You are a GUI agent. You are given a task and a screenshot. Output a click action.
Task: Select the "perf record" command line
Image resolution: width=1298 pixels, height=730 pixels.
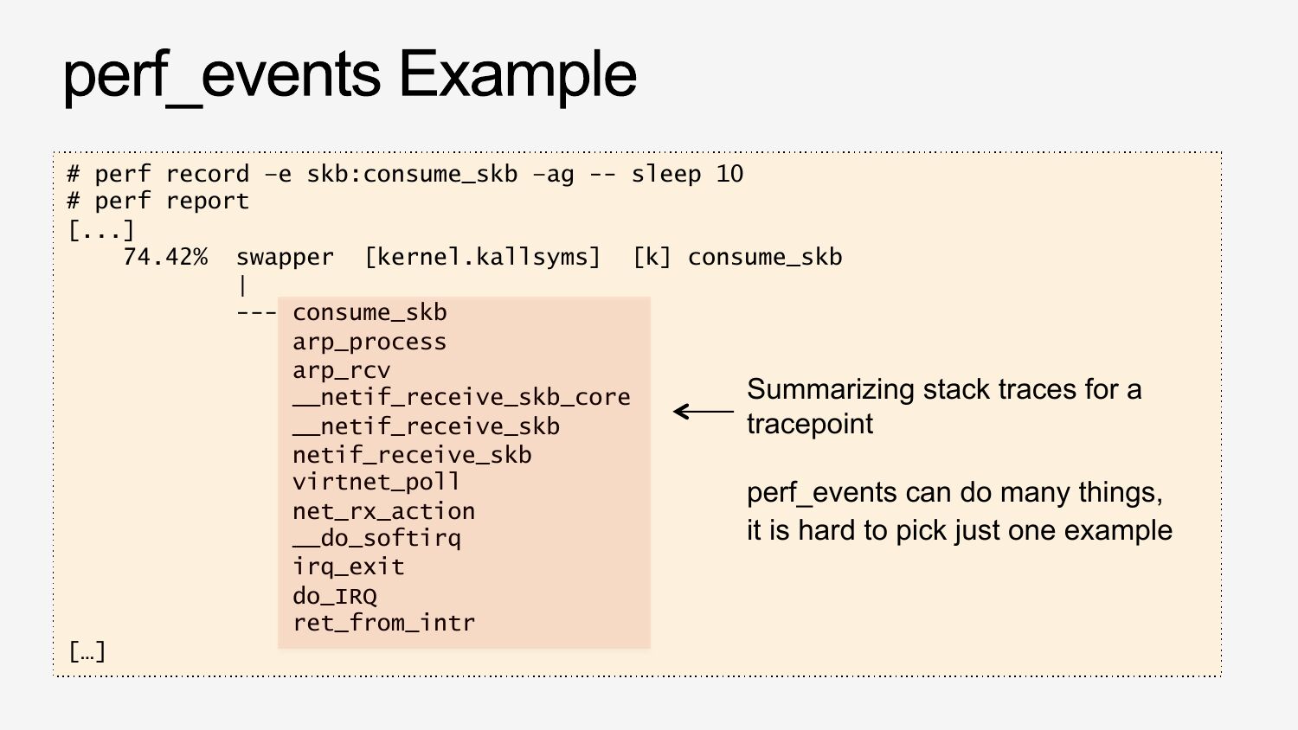tap(405, 174)
